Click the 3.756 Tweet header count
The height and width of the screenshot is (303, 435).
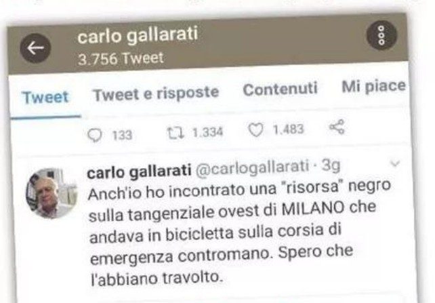pos(121,58)
